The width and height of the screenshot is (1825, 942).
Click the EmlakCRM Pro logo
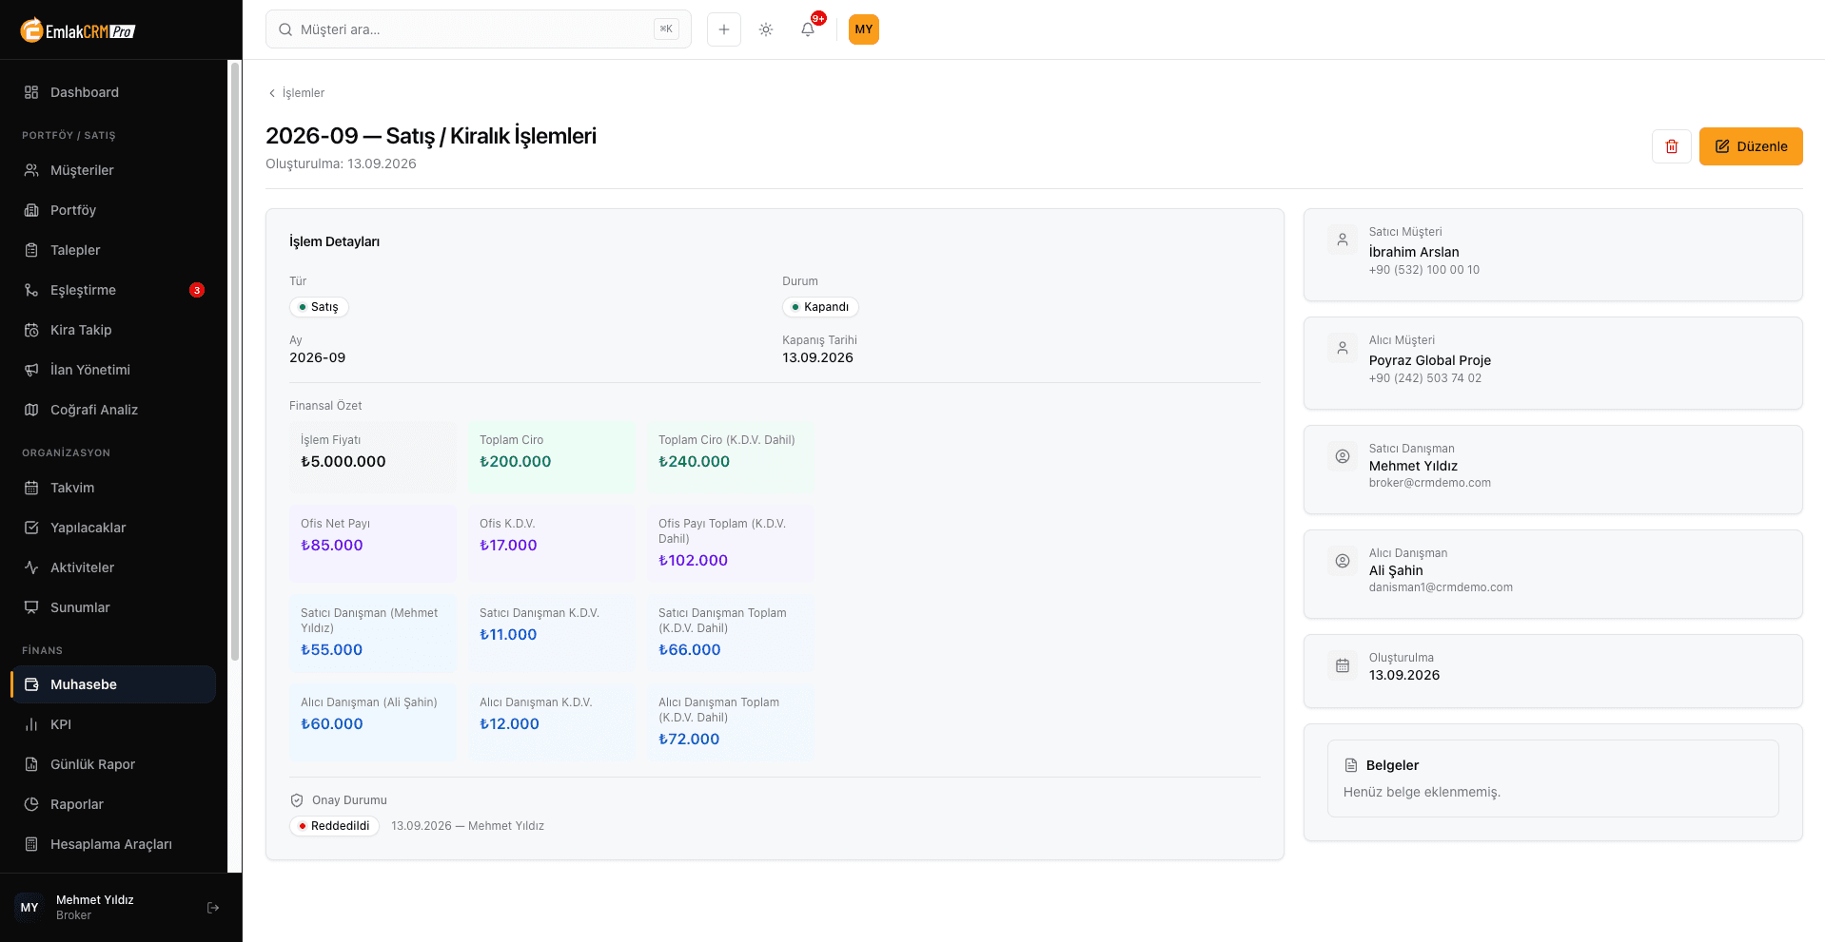pyautogui.click(x=78, y=30)
